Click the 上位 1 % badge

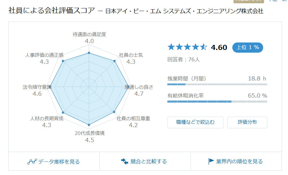(x=248, y=48)
